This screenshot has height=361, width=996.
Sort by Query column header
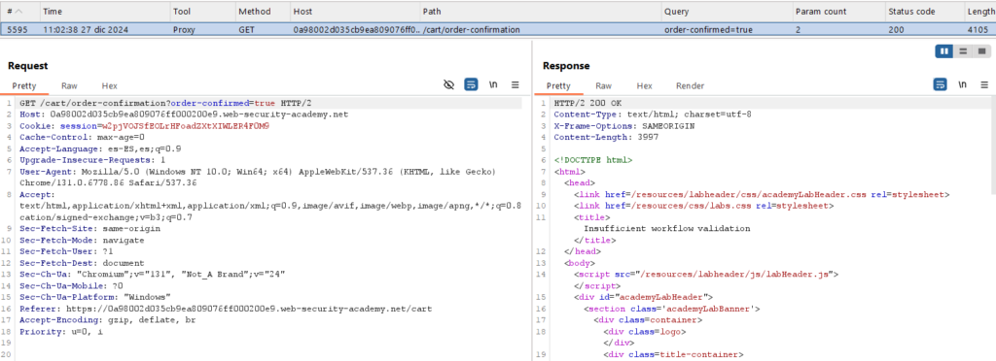pos(728,12)
